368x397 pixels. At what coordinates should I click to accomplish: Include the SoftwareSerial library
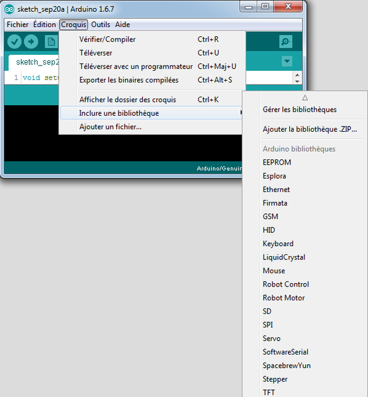click(x=305, y=352)
